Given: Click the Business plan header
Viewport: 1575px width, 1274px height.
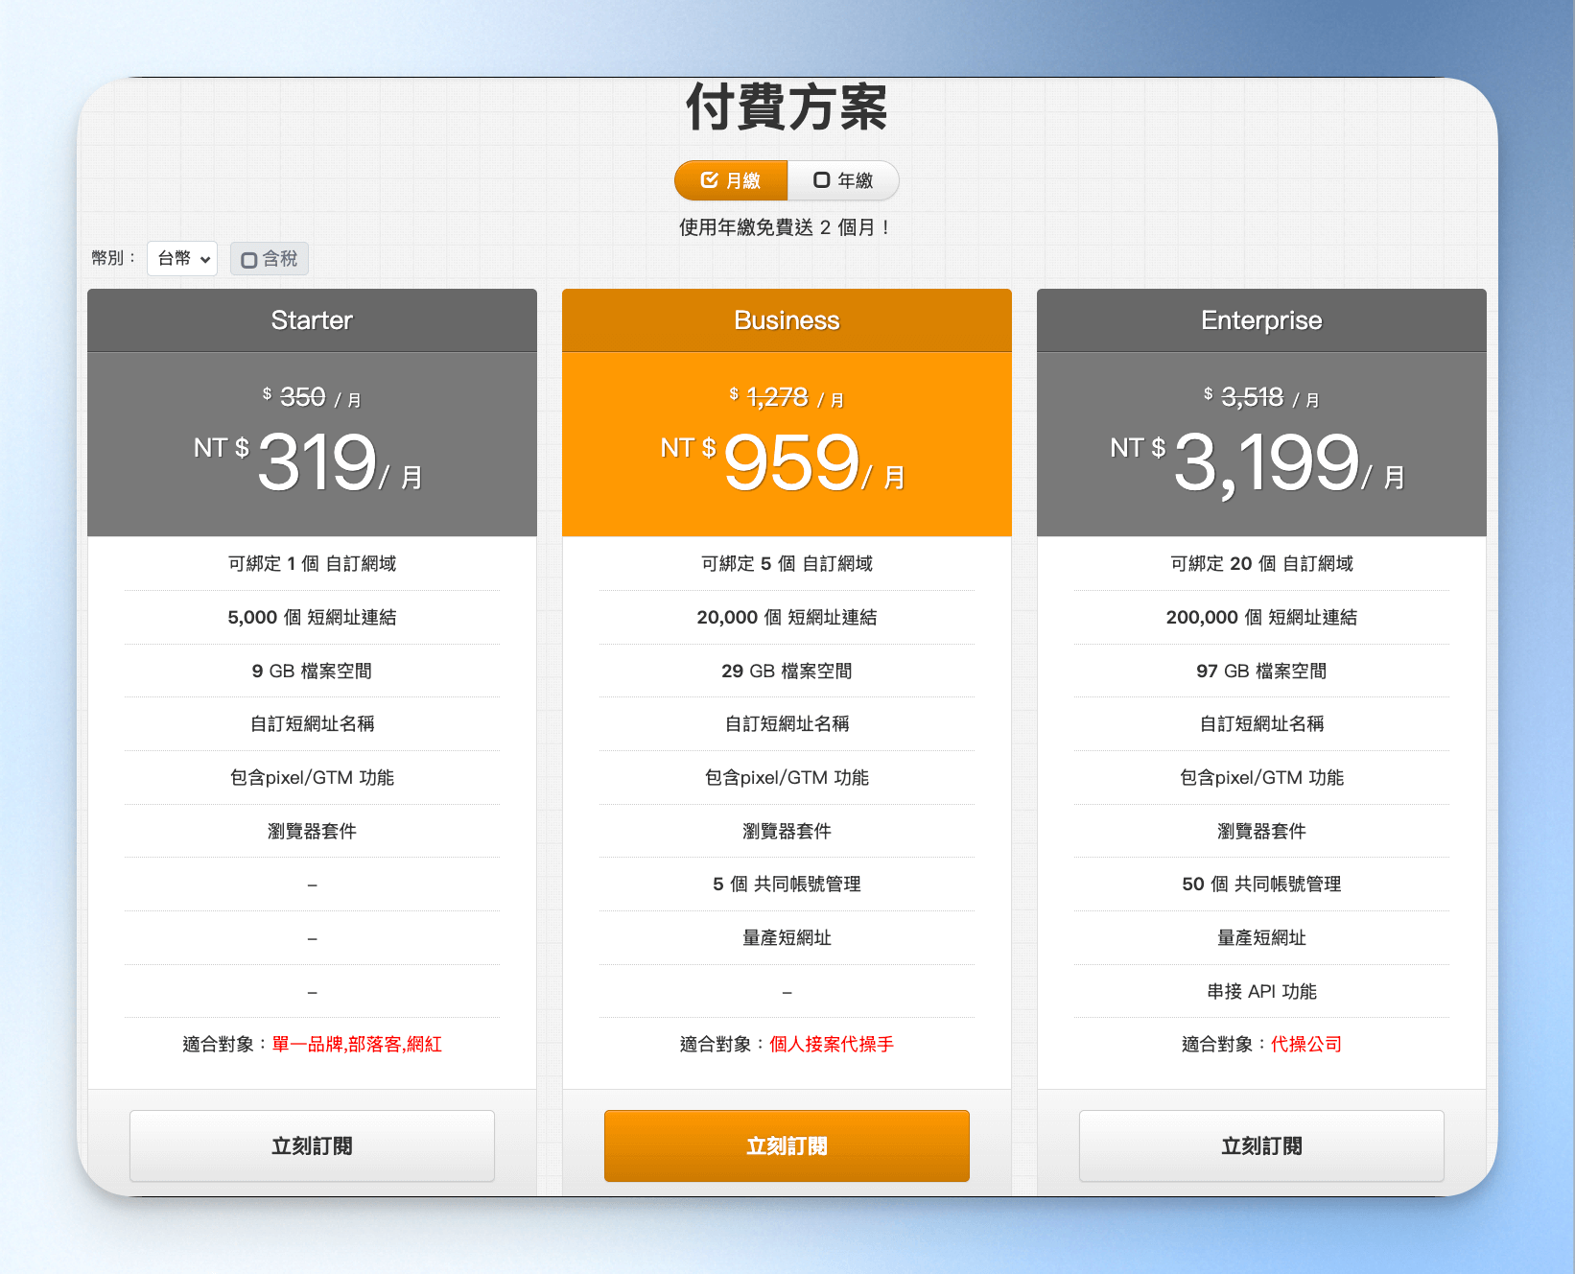Looking at the screenshot, I should point(787,320).
